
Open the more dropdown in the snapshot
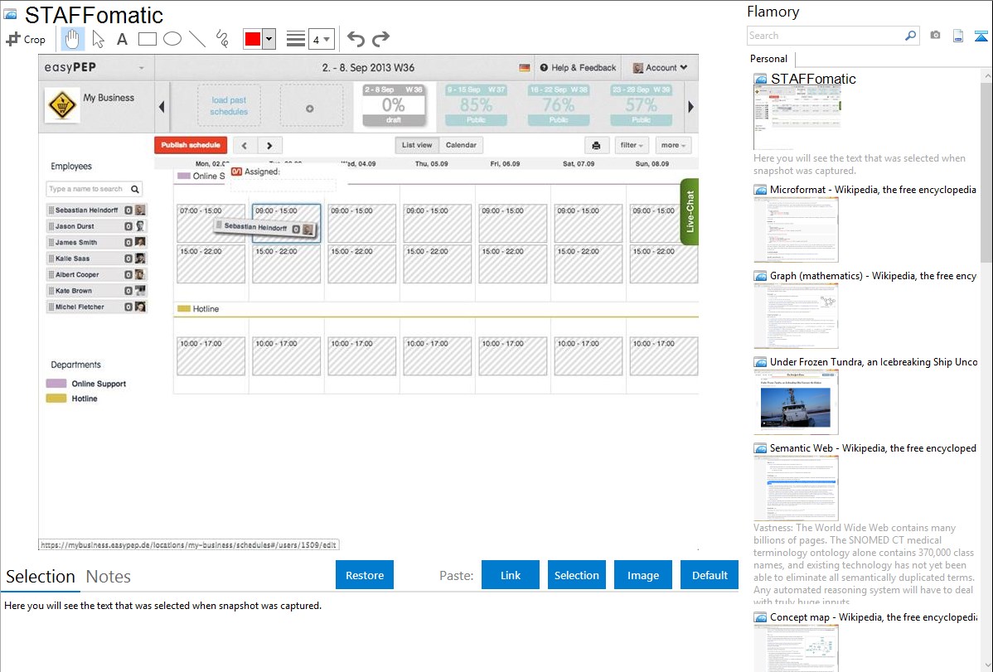click(x=672, y=145)
